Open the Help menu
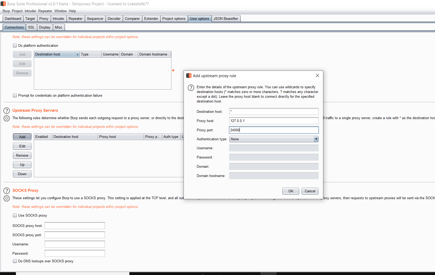 tap(72, 11)
